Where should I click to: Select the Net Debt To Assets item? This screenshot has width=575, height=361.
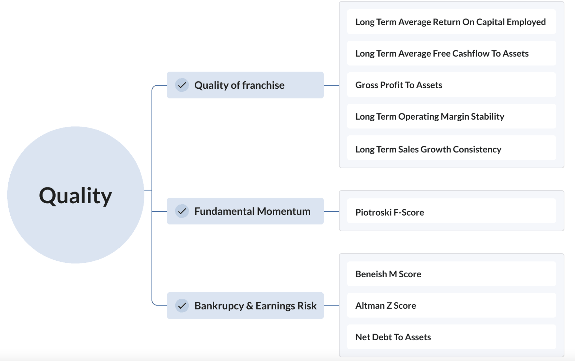(x=451, y=337)
